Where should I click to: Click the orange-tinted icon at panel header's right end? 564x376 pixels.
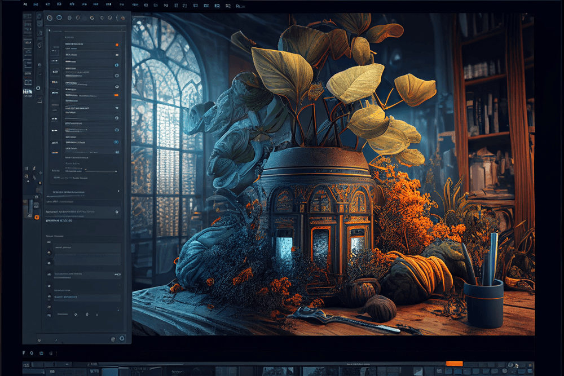tap(121, 18)
